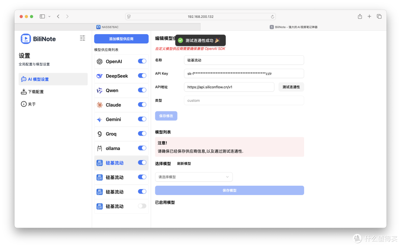The height and width of the screenshot is (247, 401).
Task: Click the 已启用模型 heading
Action: click(165, 202)
